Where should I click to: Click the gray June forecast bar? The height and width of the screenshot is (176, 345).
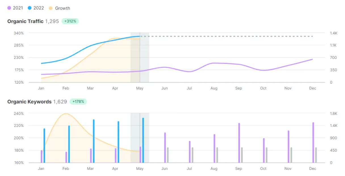click(x=168, y=155)
